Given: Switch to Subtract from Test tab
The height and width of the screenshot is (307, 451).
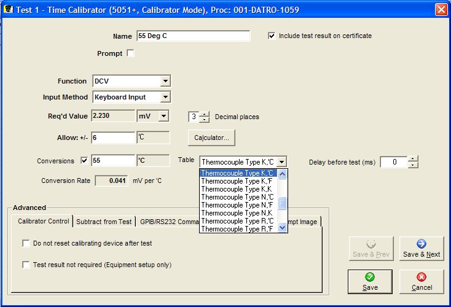Looking at the screenshot, I should point(104,222).
